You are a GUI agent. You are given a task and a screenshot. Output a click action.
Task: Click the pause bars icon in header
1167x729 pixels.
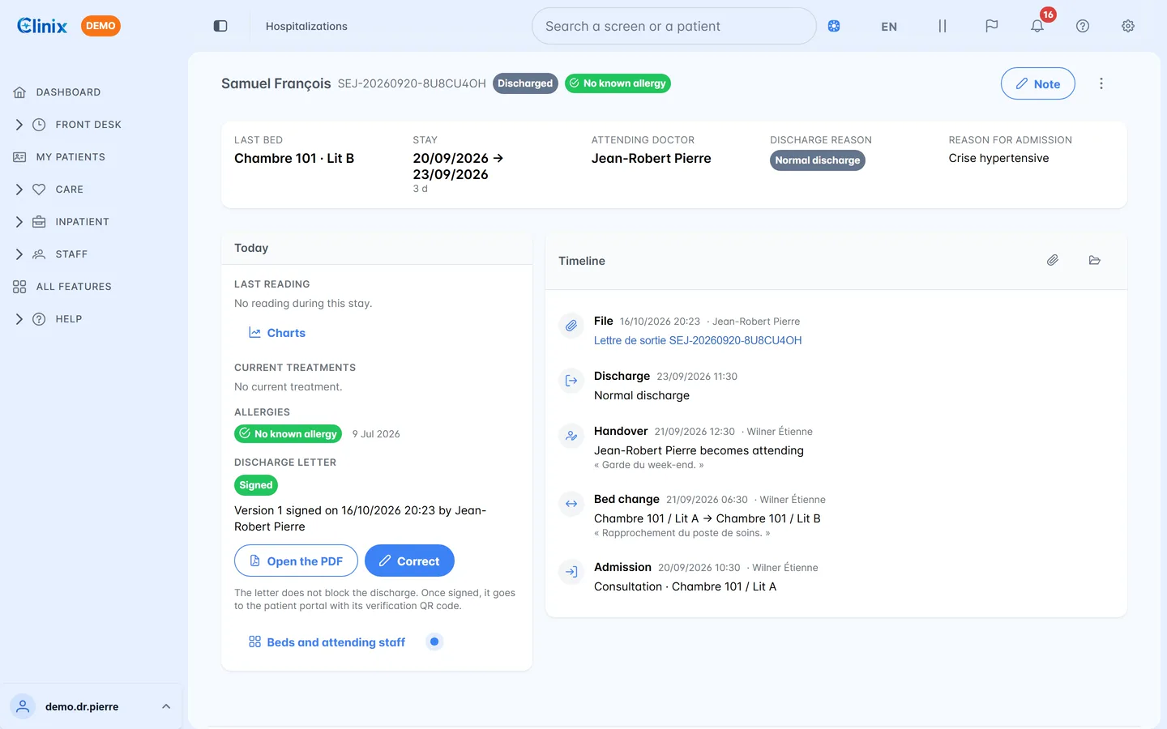[x=943, y=26]
